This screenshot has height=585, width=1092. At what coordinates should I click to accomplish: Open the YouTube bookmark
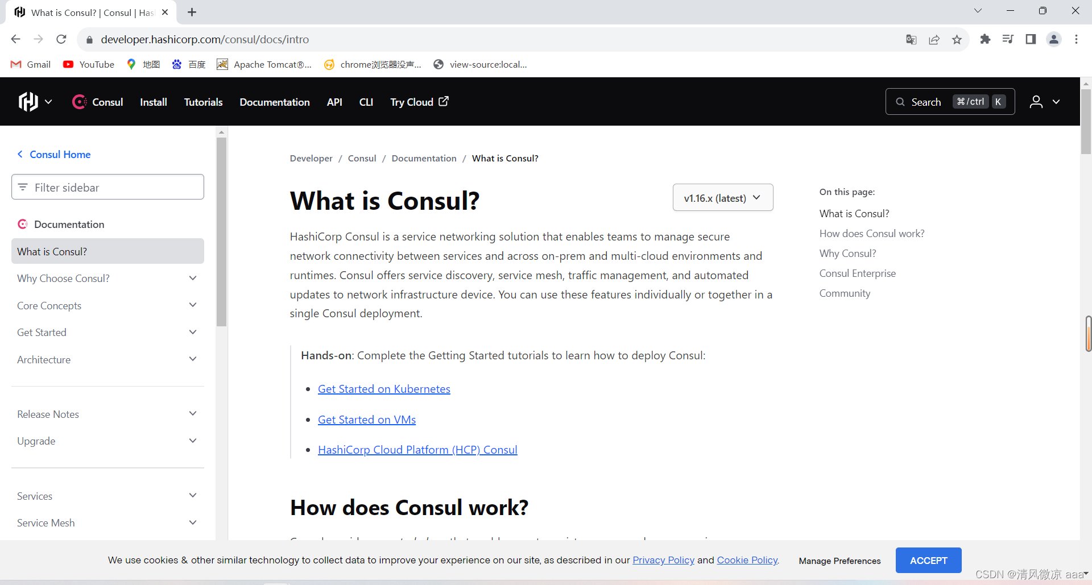coord(89,64)
